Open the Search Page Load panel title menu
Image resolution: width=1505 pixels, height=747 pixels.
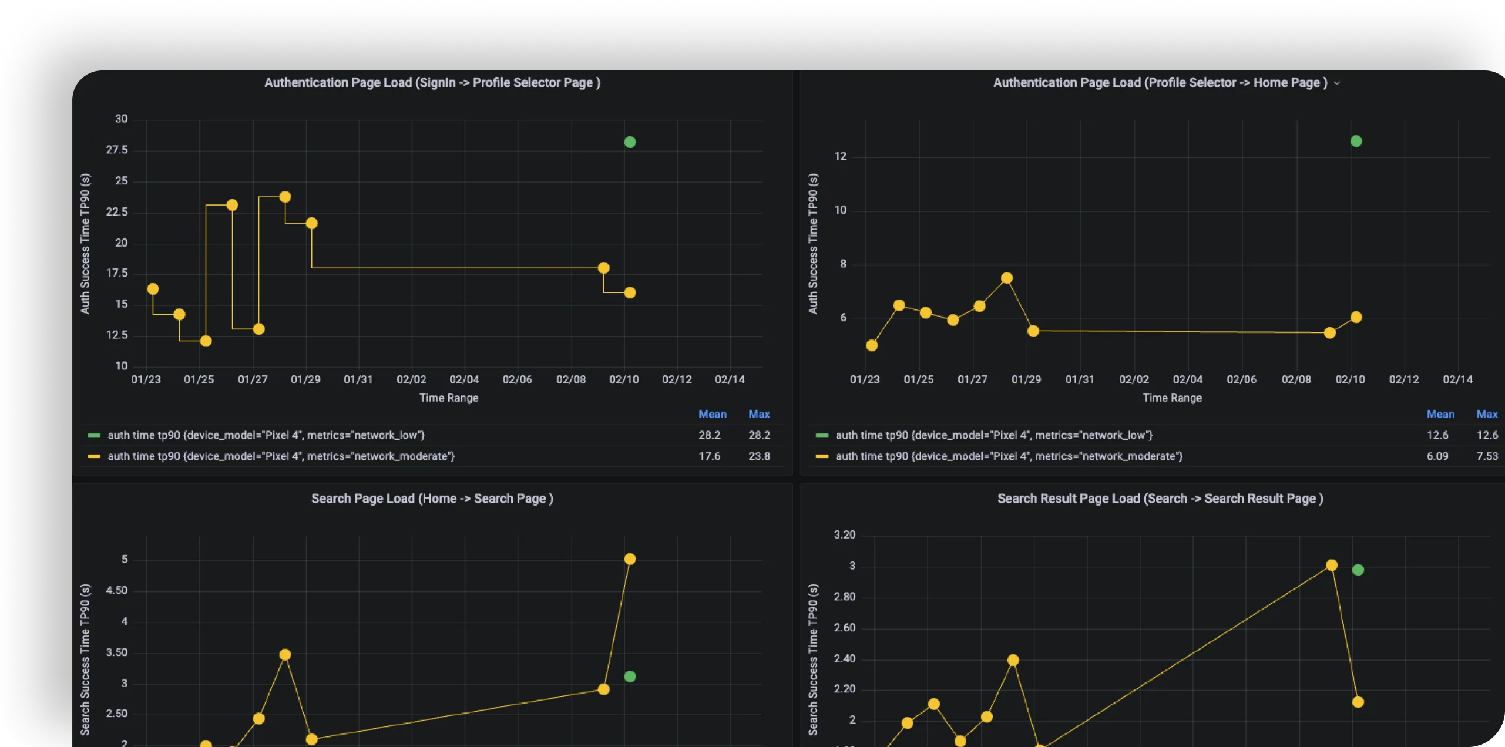[432, 499]
